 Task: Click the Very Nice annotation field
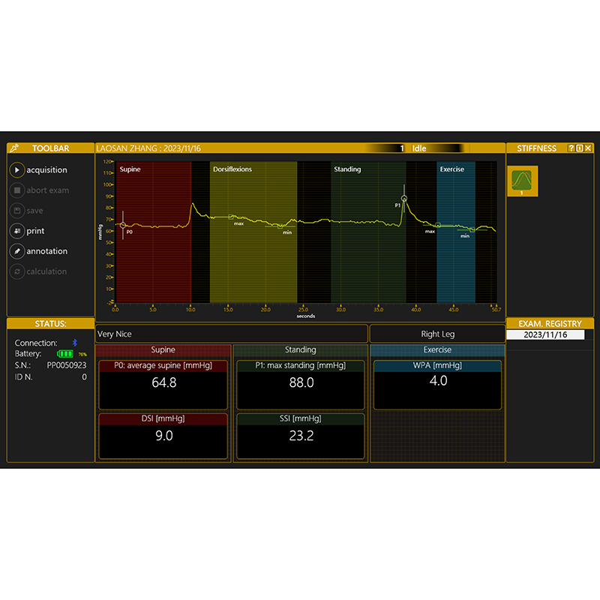(x=232, y=334)
